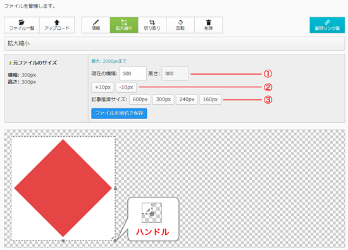Viewport: 348px width, 250px height.
Task: Click the bottom-edge resize handle
Action: coord(63,241)
